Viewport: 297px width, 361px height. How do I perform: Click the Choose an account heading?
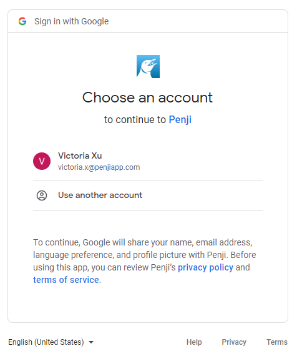click(147, 97)
